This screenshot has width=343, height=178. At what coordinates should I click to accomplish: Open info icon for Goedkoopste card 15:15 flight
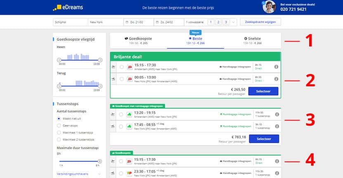(x=277, y=161)
